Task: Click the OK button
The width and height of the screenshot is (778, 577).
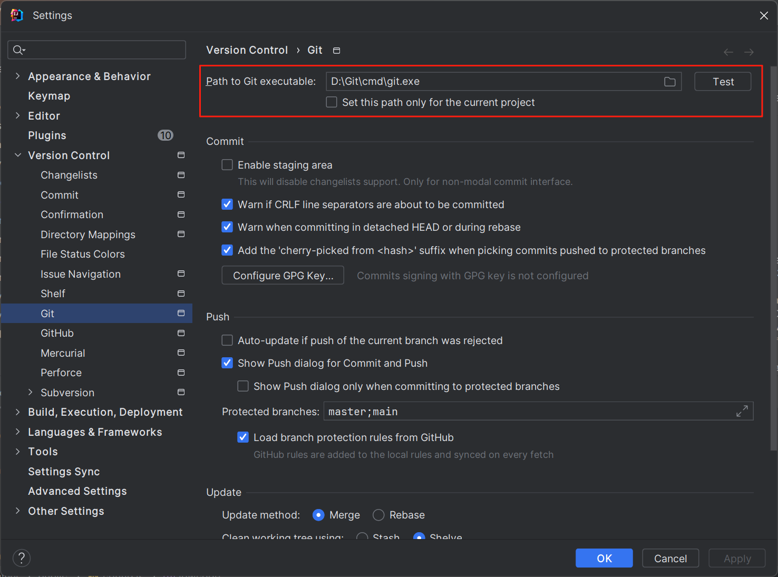Action: (x=604, y=558)
